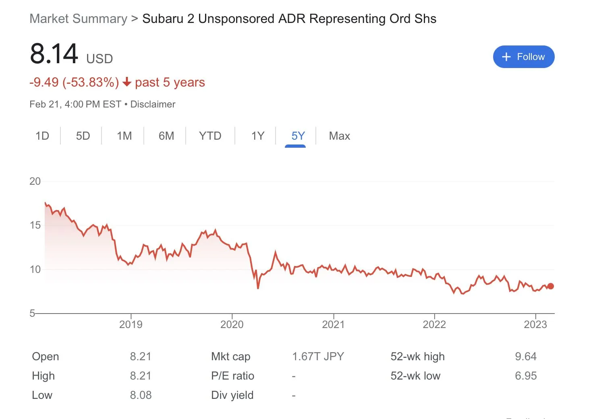Click the plus icon on Follow
Viewport: 593px width, 419px height.
click(x=506, y=57)
